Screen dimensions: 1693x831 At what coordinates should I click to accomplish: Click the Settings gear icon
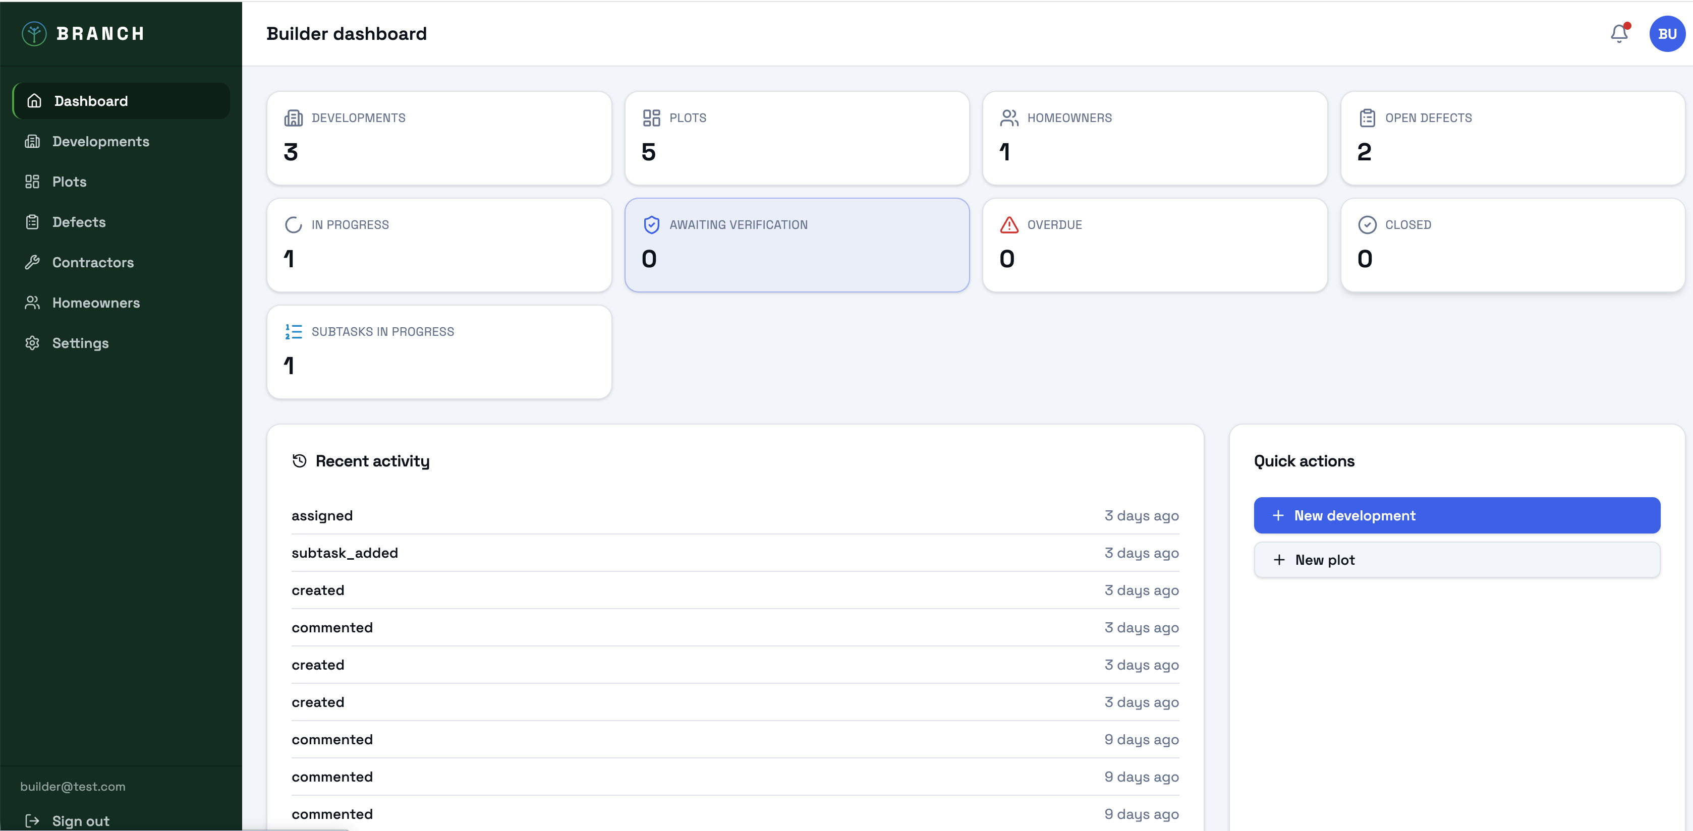pyautogui.click(x=32, y=343)
